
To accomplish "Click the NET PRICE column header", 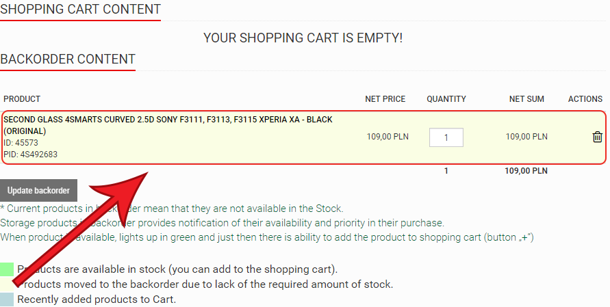I will [x=385, y=99].
